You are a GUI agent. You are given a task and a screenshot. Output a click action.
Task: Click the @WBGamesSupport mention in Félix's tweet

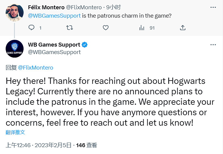(54, 16)
